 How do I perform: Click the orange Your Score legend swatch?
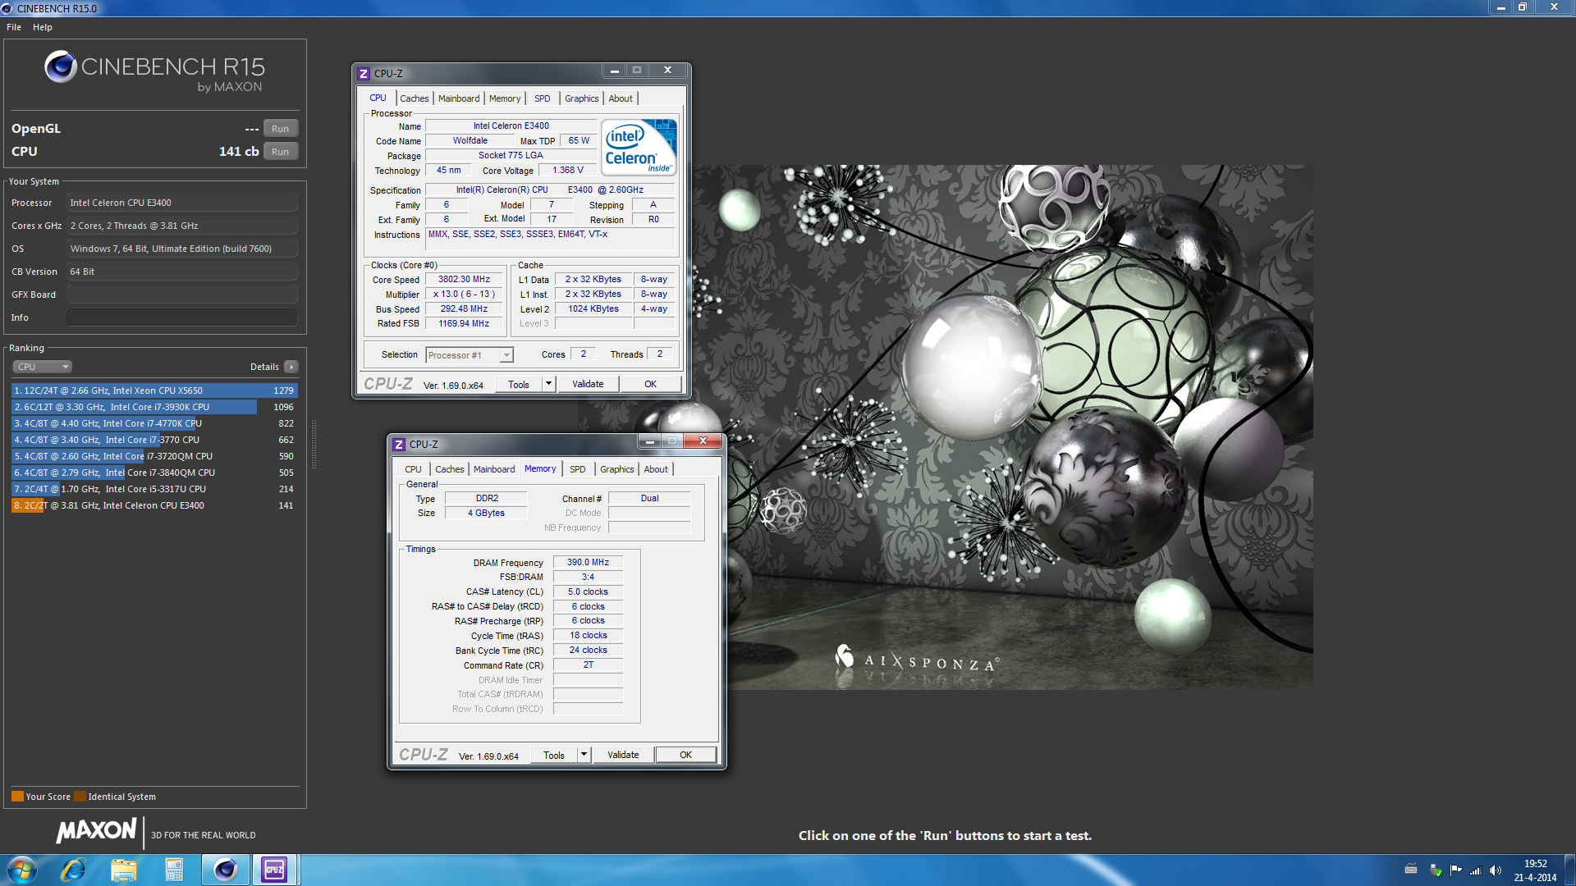pos(17,796)
